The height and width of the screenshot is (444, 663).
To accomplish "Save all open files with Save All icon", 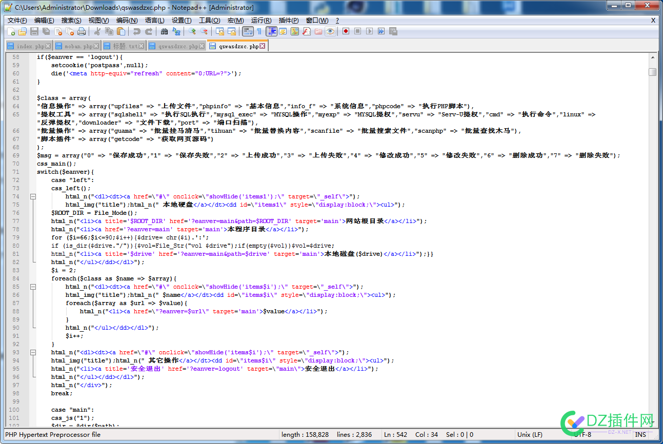I will click(x=46, y=31).
